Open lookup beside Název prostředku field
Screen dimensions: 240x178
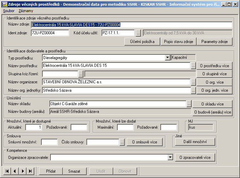194,66
